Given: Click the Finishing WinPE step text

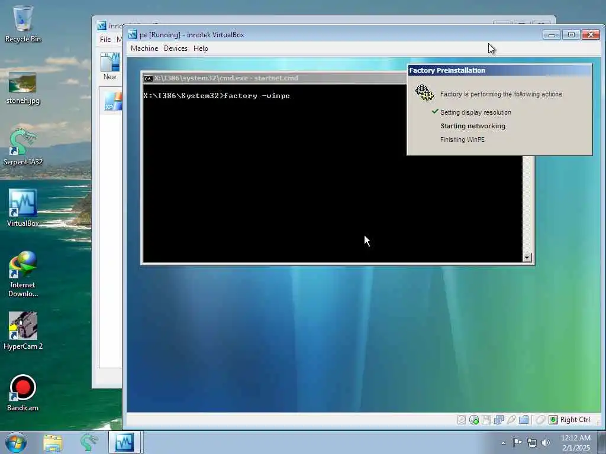Looking at the screenshot, I should (462, 140).
